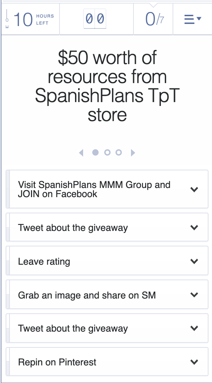
Task: Click the previous prize arrow
Action: 81,152
